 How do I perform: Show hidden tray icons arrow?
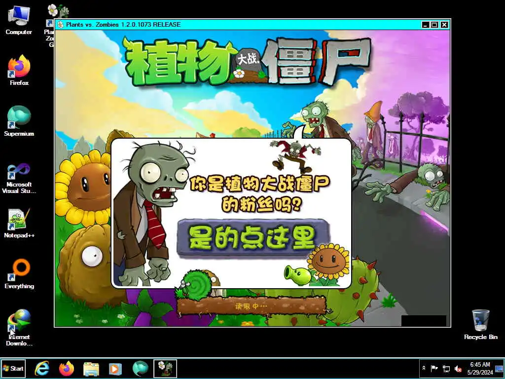pyautogui.click(x=424, y=368)
